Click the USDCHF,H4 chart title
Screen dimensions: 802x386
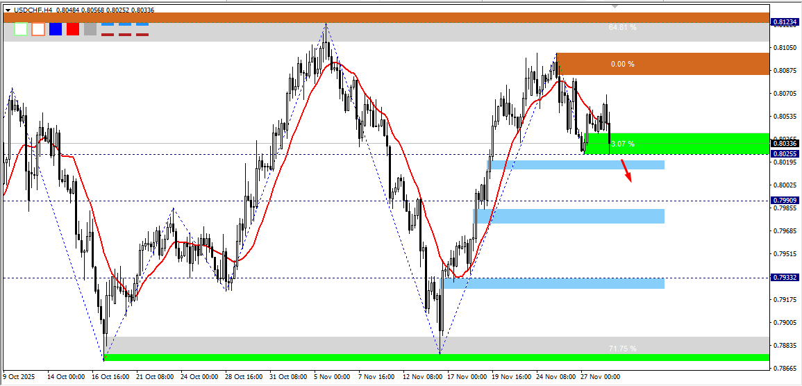pyautogui.click(x=33, y=10)
